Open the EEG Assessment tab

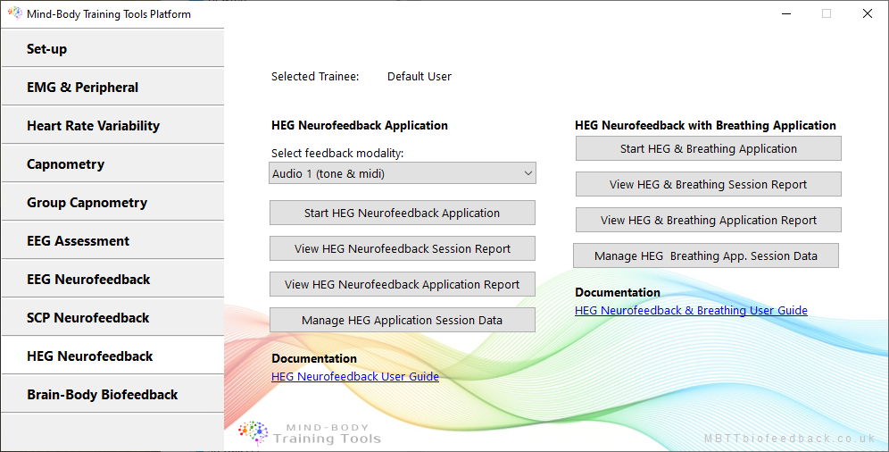tap(112, 240)
